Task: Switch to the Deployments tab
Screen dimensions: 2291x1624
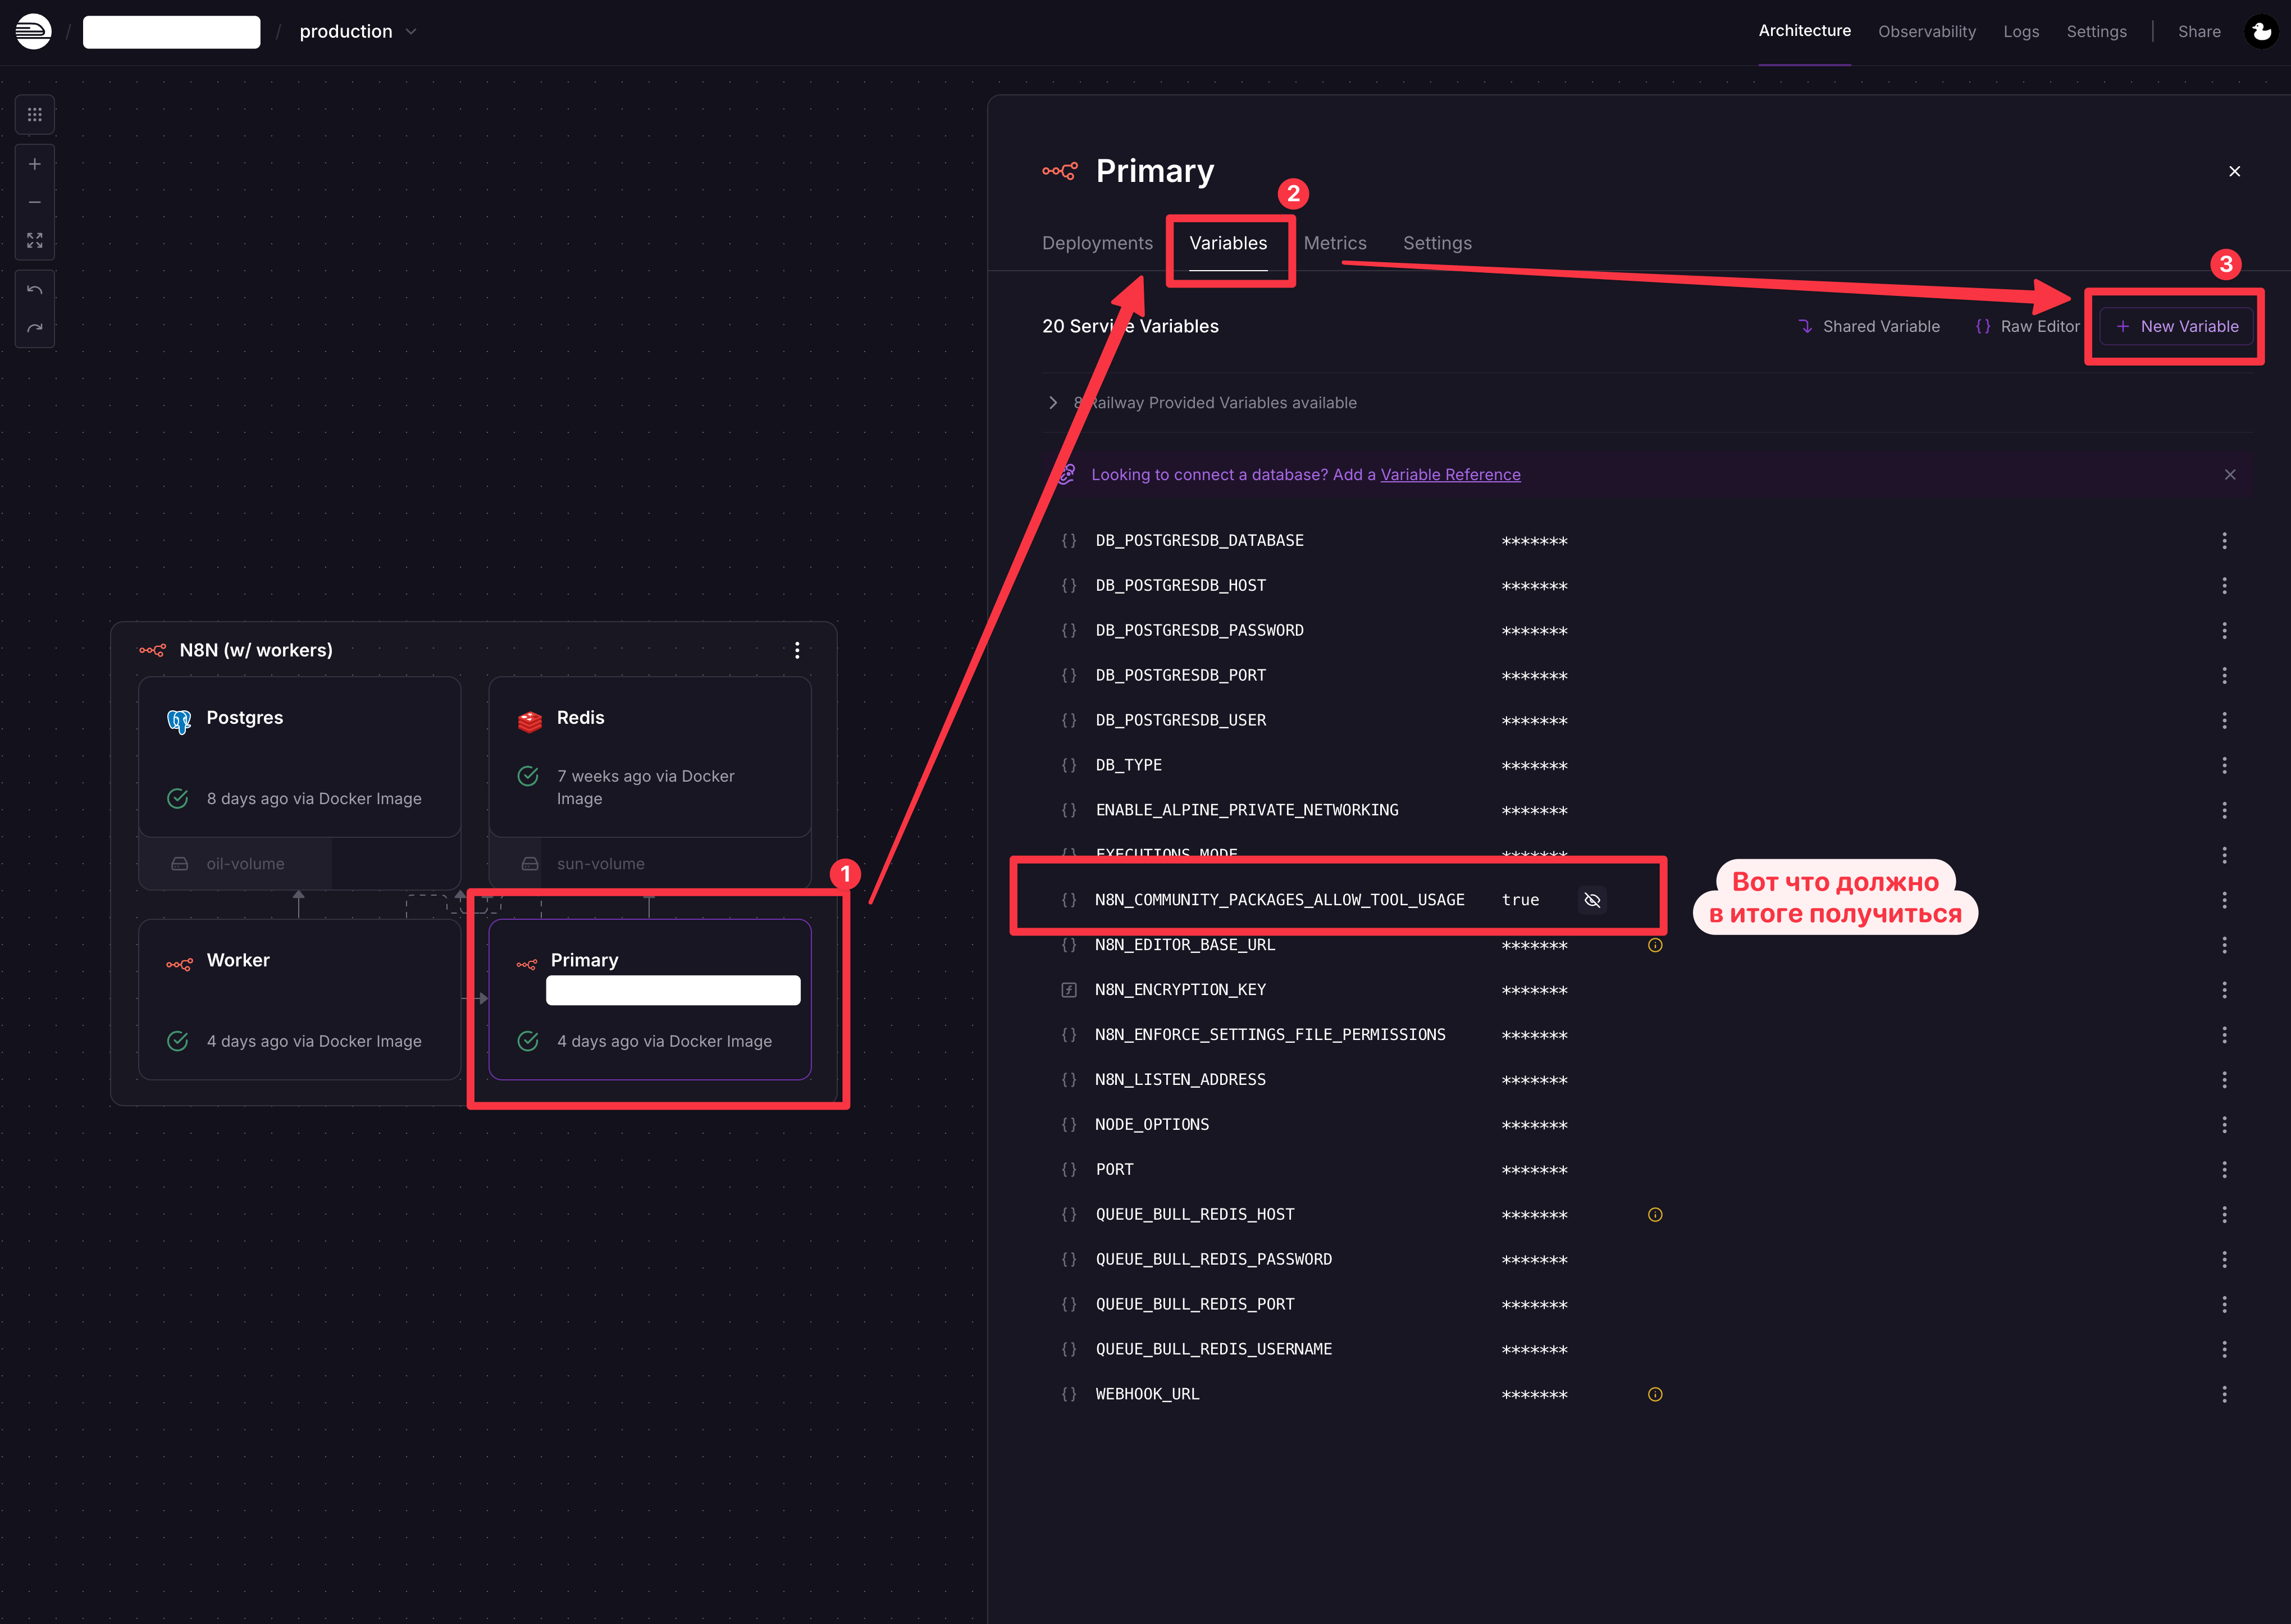Action: (x=1097, y=243)
